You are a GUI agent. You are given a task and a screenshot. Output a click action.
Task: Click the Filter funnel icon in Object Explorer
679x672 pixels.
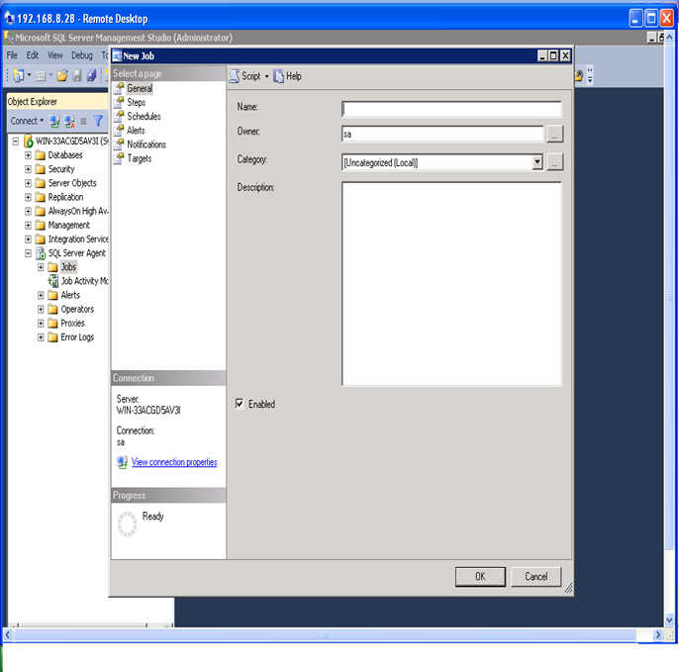pyautogui.click(x=98, y=121)
